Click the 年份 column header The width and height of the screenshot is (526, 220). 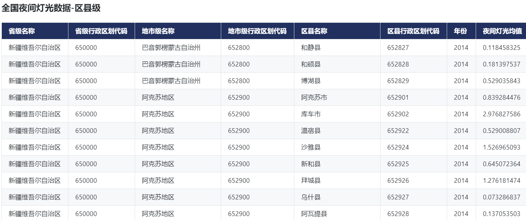coord(460,31)
